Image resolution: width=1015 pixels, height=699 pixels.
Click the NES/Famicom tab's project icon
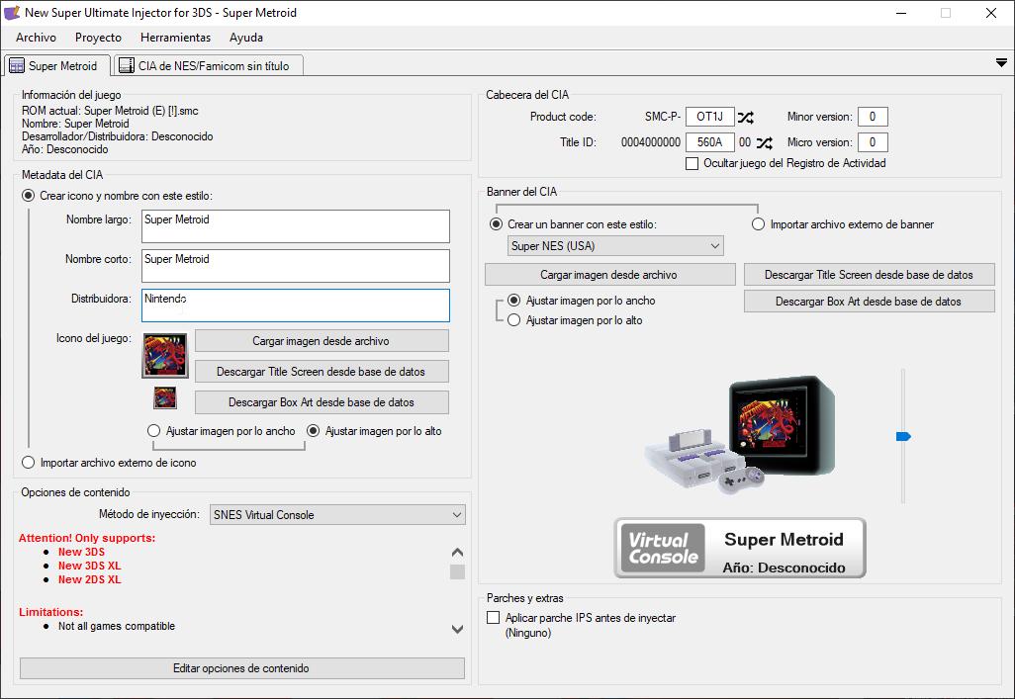click(x=127, y=66)
